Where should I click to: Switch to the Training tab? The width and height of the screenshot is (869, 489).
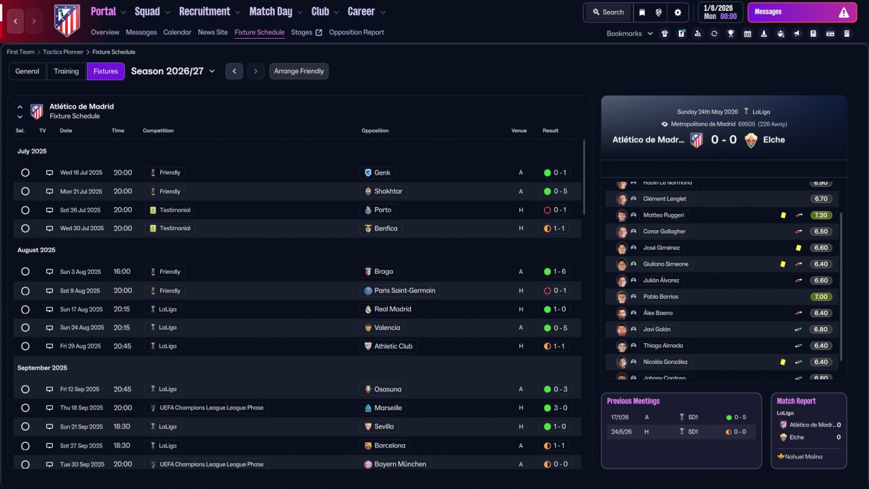(x=67, y=71)
